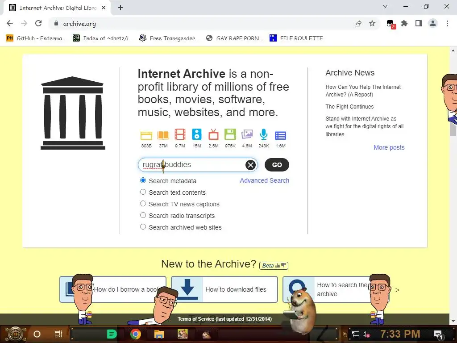Screen dimensions: 457x343
Task: Open the Software floppy icon (975K)
Action: pyautogui.click(x=230, y=134)
